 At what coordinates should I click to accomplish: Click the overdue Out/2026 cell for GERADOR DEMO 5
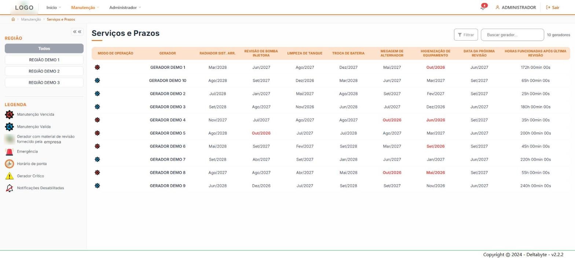(x=261, y=133)
